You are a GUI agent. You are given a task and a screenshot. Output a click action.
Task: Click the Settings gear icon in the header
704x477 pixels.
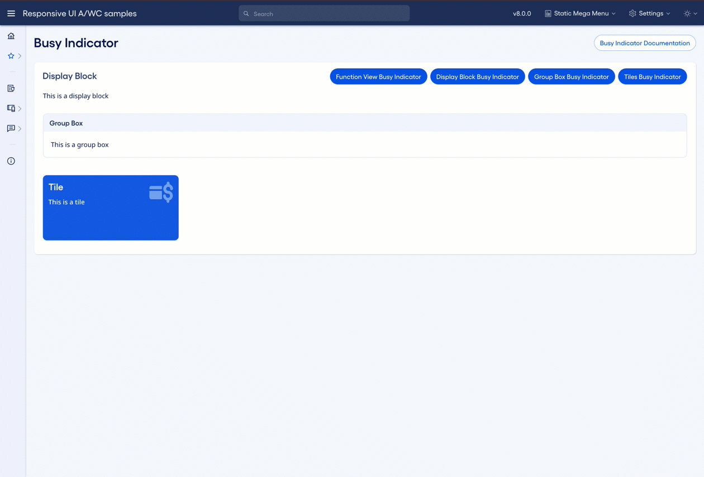(632, 13)
